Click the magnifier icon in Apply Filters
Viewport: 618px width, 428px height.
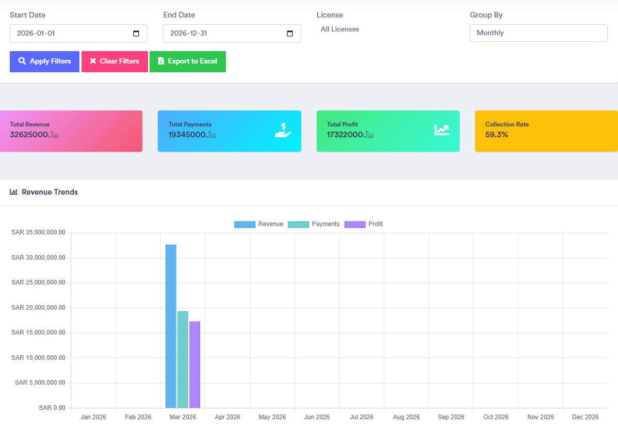pyautogui.click(x=22, y=61)
